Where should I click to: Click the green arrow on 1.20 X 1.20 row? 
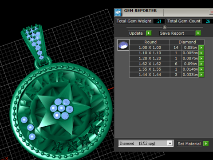[x=201, y=58]
